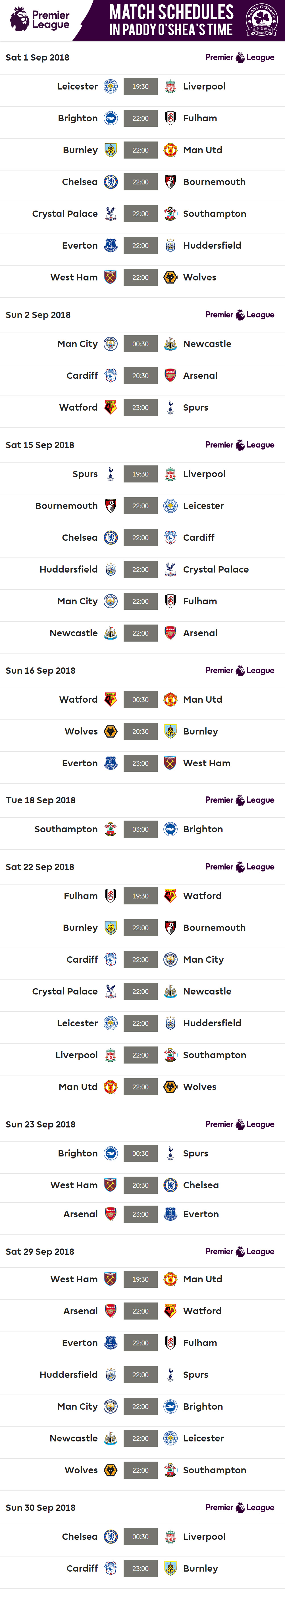
Task: Click Everton's crest in the Arsenal v Everton match
Action: click(170, 1214)
